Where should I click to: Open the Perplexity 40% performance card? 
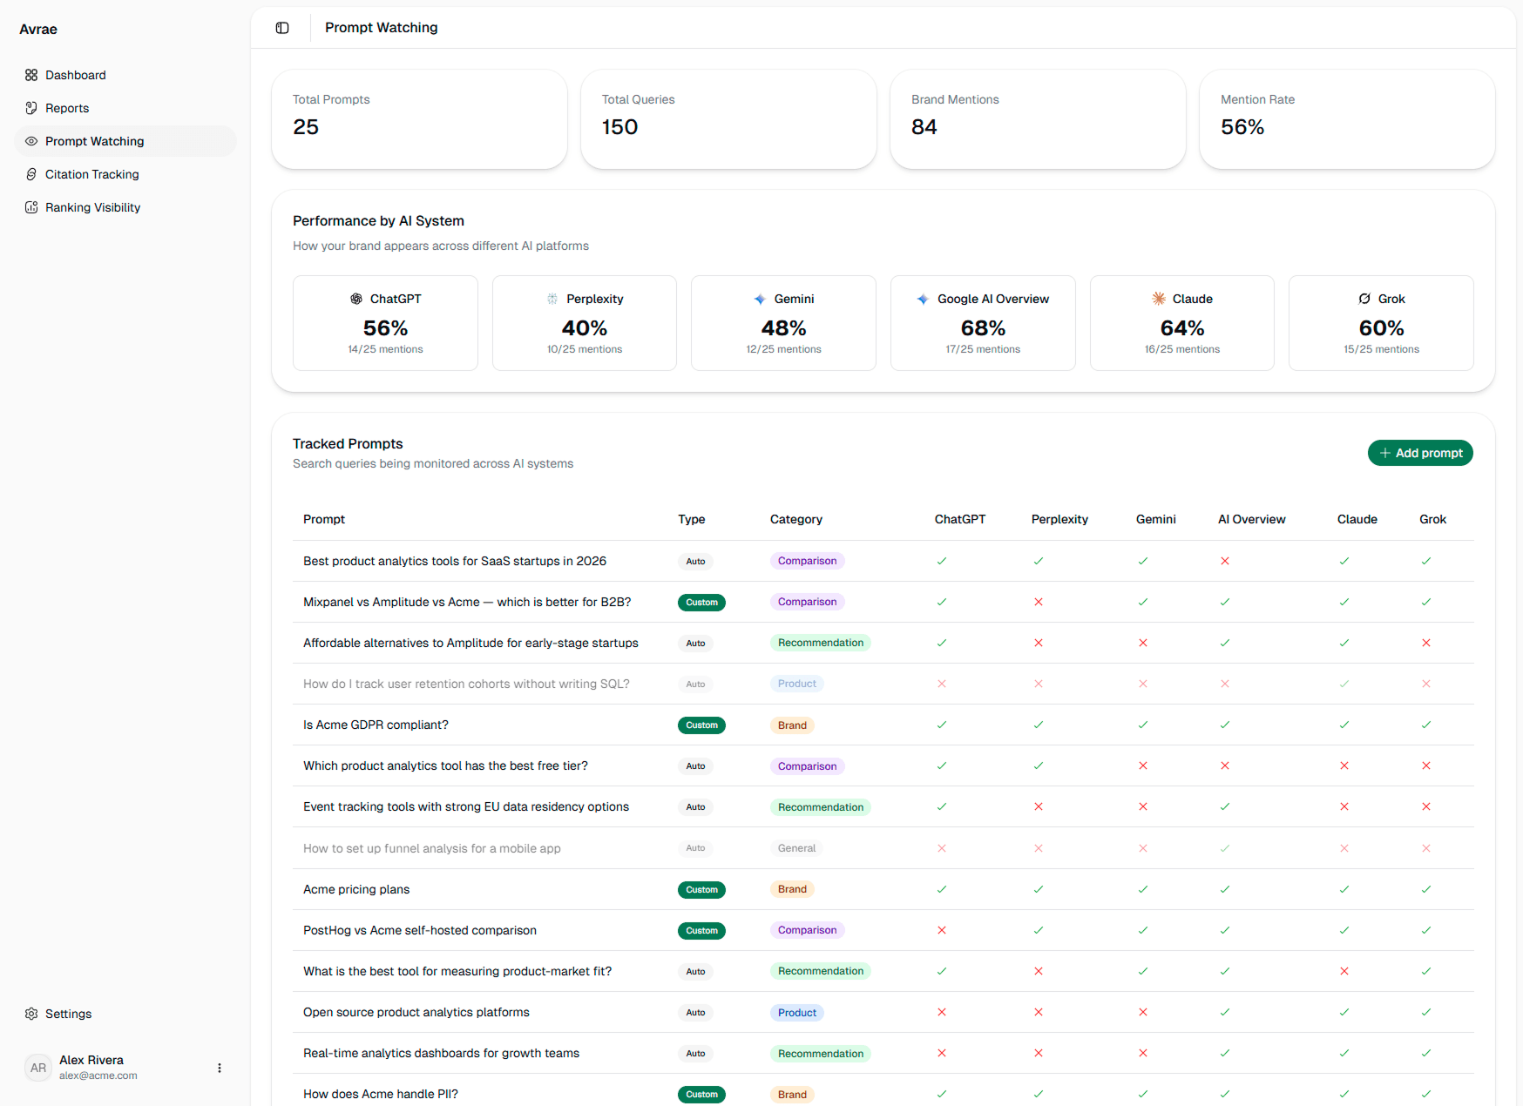click(585, 323)
